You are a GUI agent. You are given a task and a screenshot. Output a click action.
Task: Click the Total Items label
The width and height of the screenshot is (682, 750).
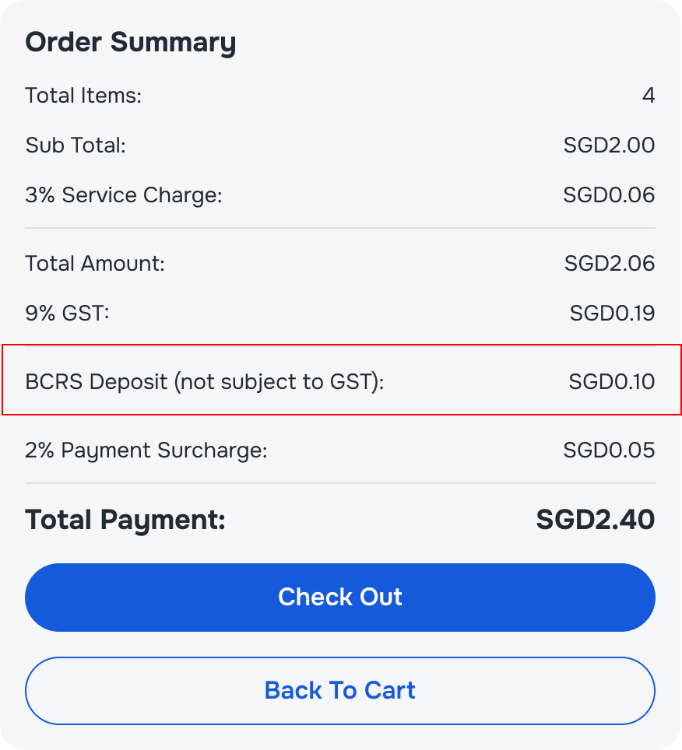click(83, 95)
